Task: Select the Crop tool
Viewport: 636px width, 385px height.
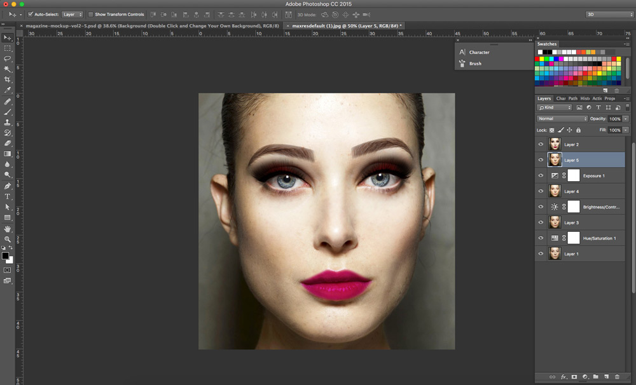Action: point(8,79)
